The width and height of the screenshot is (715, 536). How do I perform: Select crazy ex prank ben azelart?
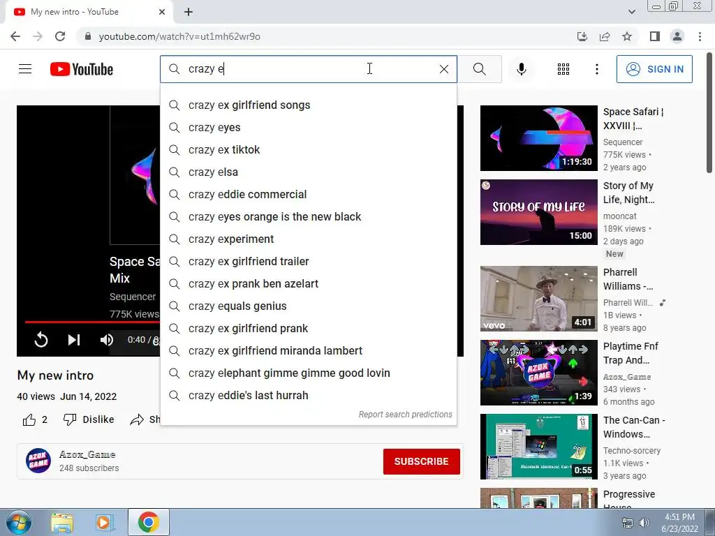[309, 284]
